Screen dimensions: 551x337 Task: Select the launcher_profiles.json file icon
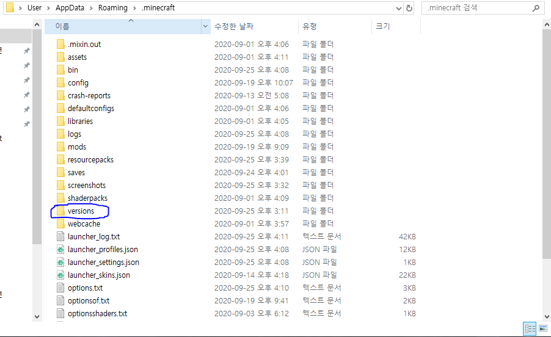pos(60,249)
